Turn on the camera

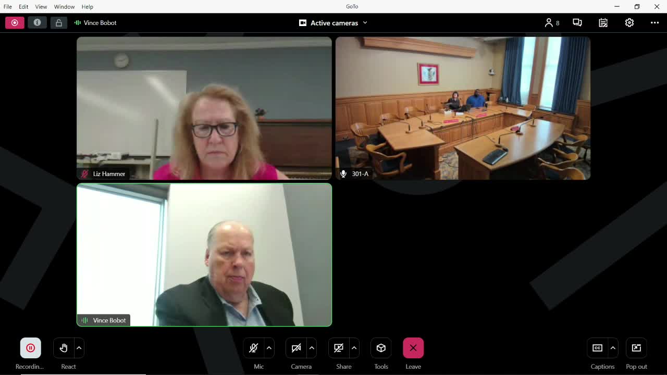(297, 348)
